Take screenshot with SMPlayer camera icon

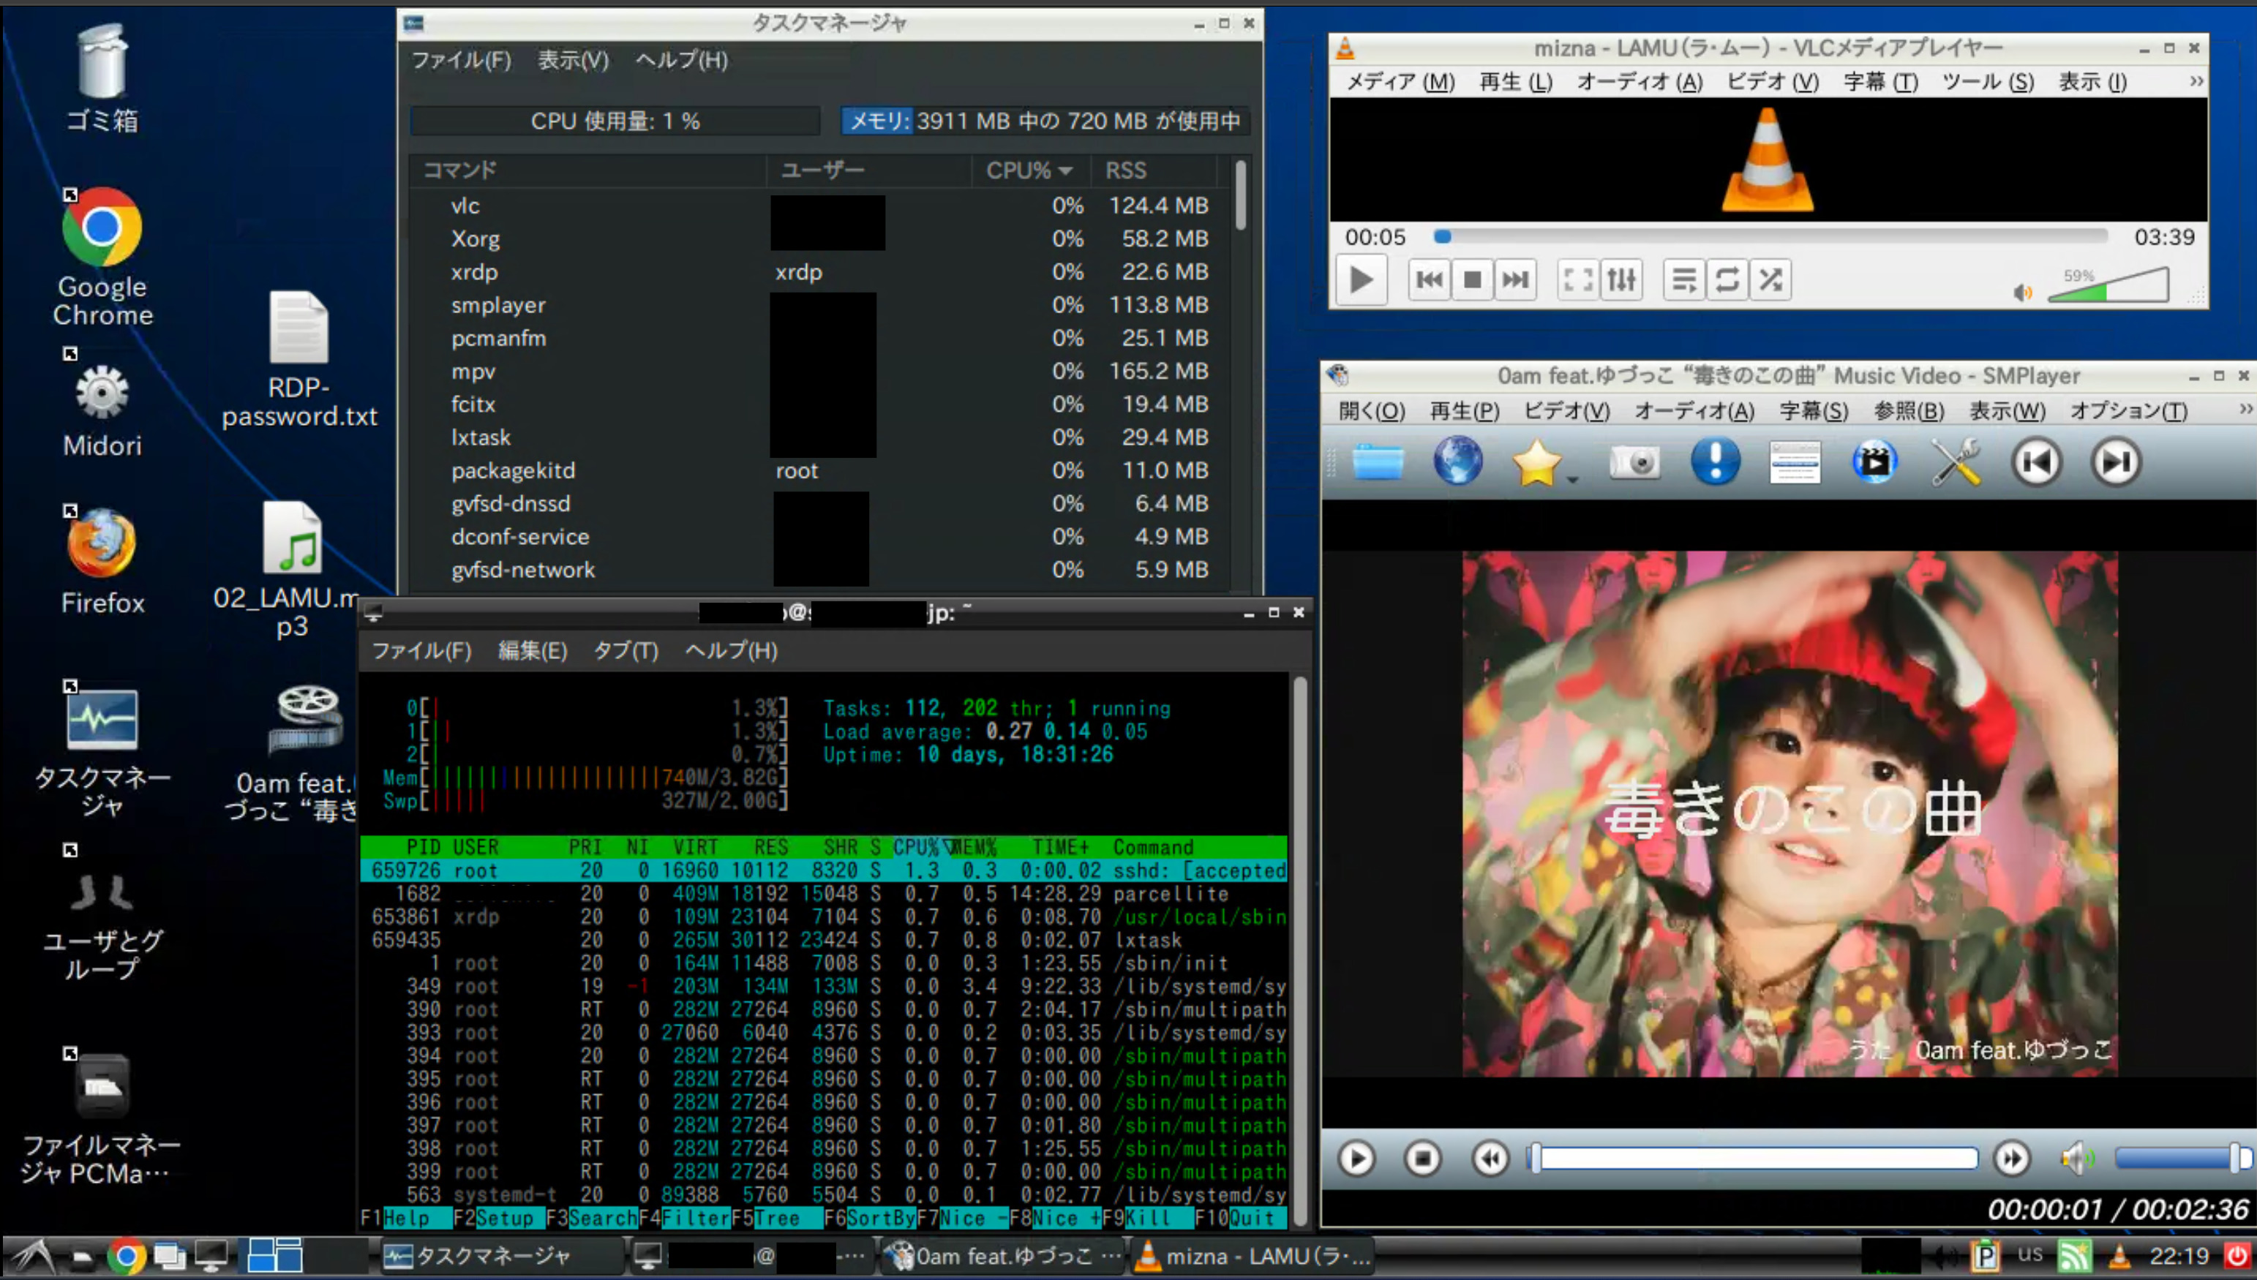[x=1634, y=462]
